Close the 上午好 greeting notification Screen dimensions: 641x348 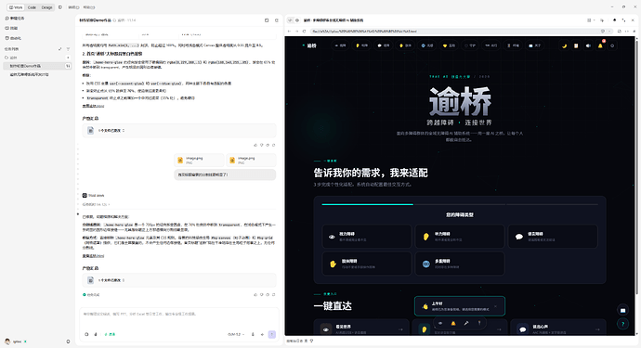point(495,306)
